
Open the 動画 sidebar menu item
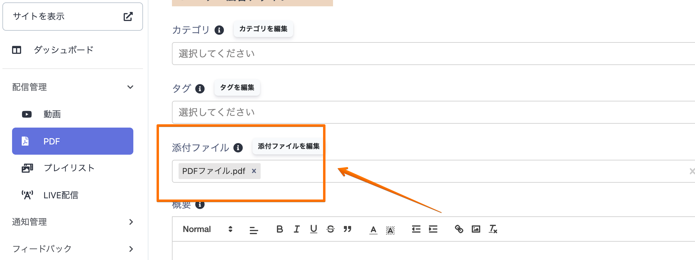52,114
